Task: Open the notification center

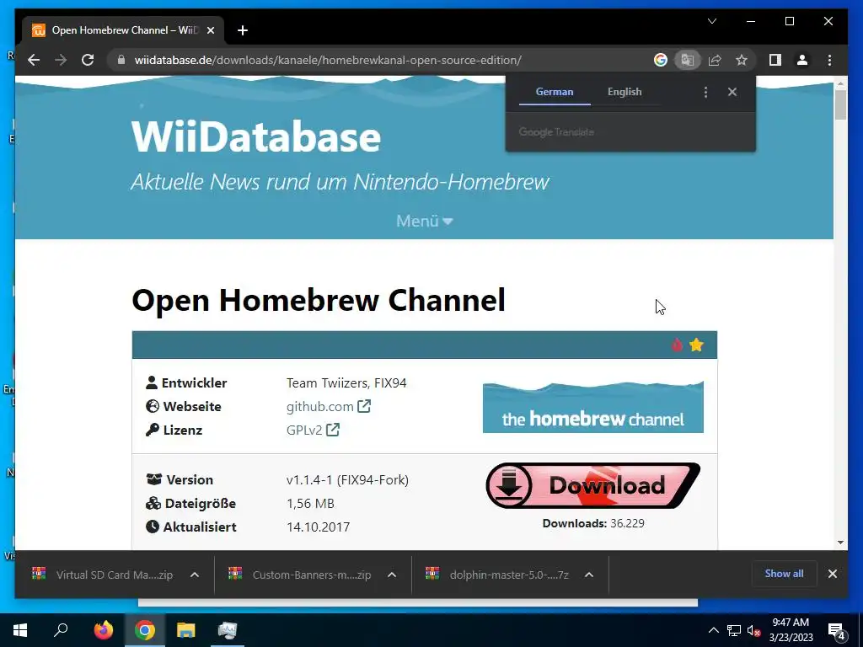Action: click(837, 632)
